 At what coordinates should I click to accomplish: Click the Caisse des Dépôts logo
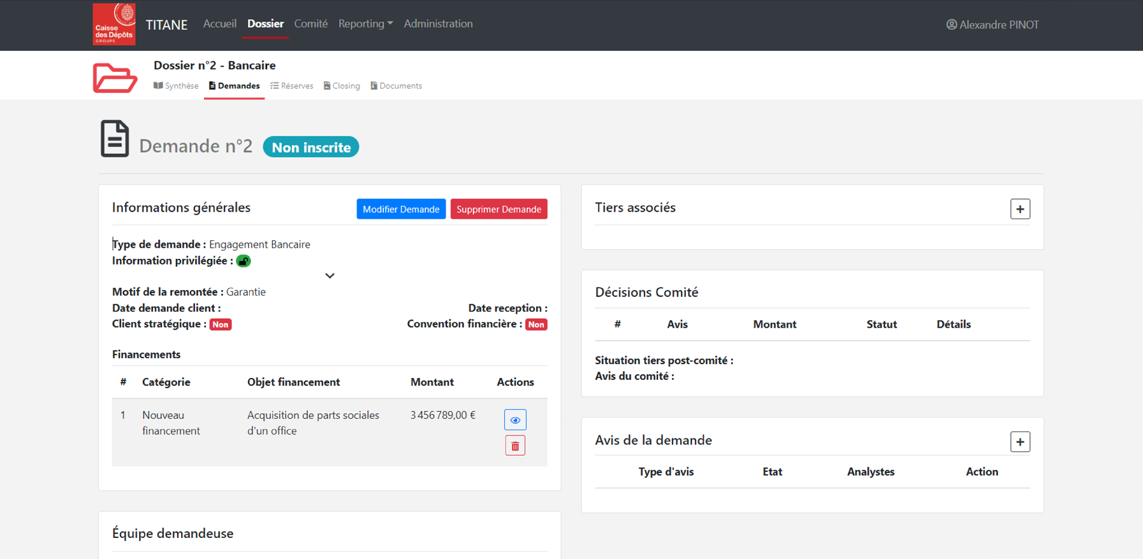pos(114,24)
